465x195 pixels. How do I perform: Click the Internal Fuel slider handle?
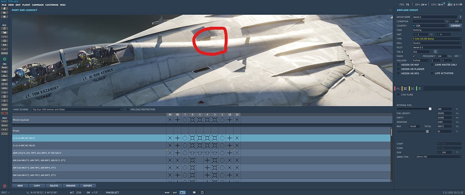coord(430,109)
